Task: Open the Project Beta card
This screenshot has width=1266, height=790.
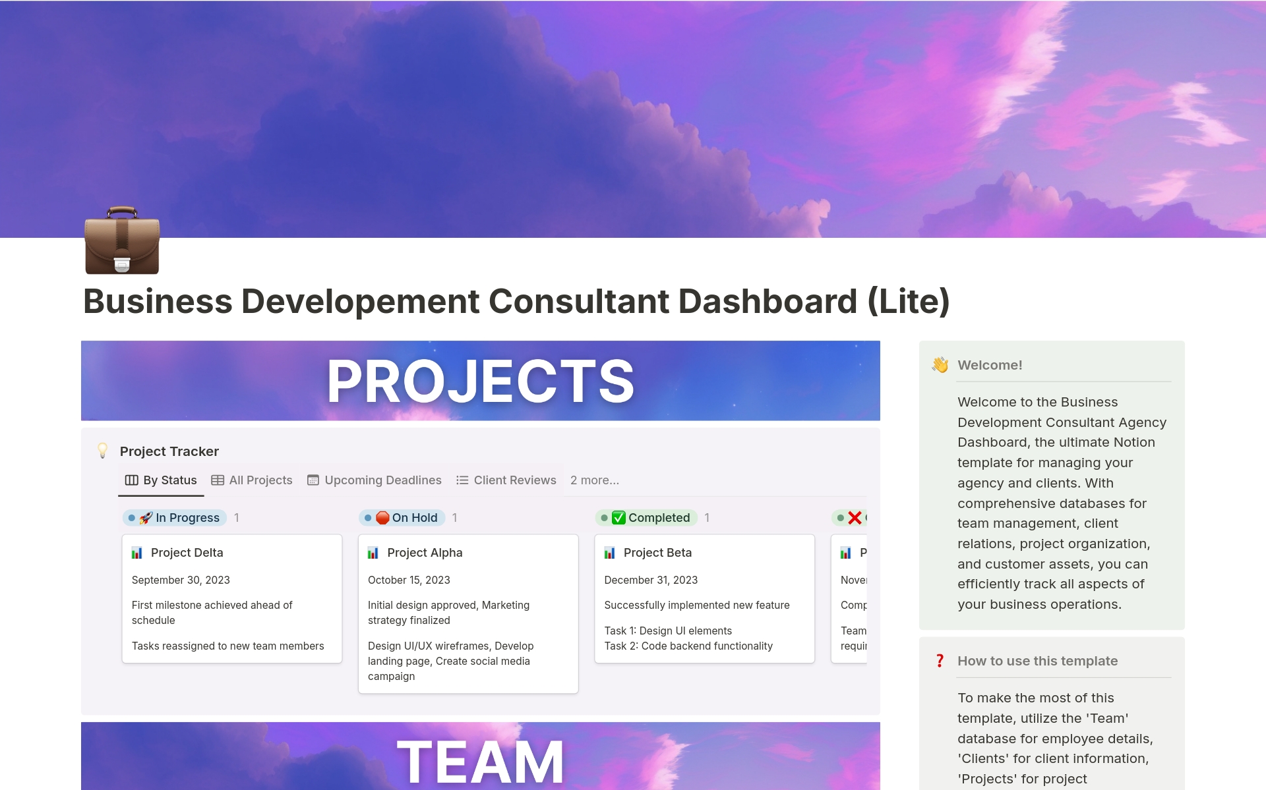Action: click(657, 553)
